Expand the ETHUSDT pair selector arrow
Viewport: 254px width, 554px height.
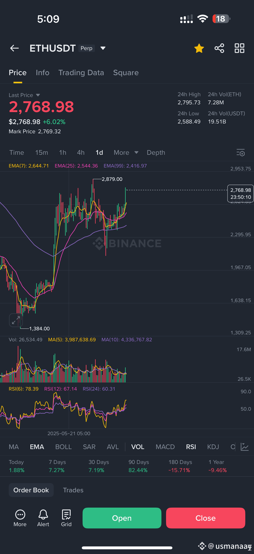103,48
